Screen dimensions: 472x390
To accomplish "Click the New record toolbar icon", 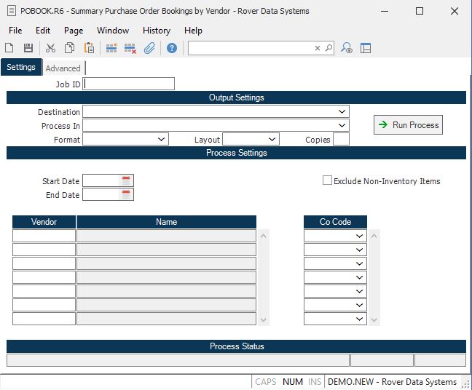I will [9, 48].
